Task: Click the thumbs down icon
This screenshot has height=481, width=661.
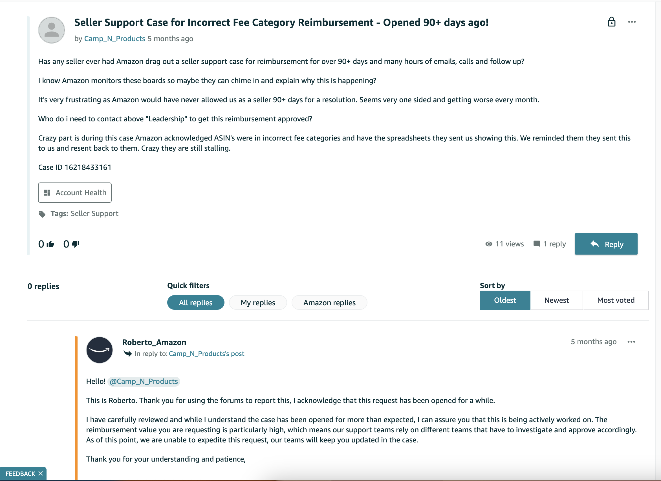Action: pyautogui.click(x=76, y=244)
